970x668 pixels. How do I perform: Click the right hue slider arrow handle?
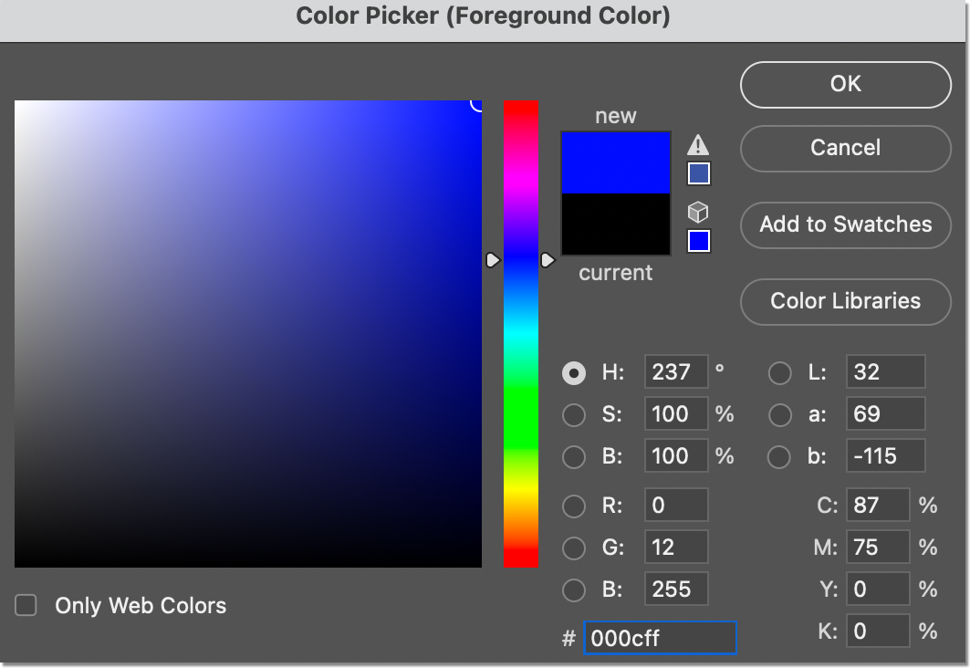548,260
